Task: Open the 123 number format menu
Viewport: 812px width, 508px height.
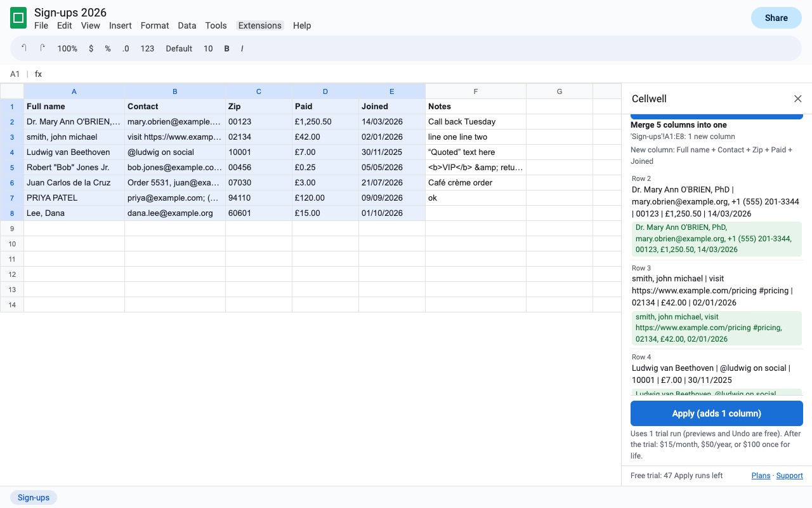Action: pyautogui.click(x=147, y=48)
